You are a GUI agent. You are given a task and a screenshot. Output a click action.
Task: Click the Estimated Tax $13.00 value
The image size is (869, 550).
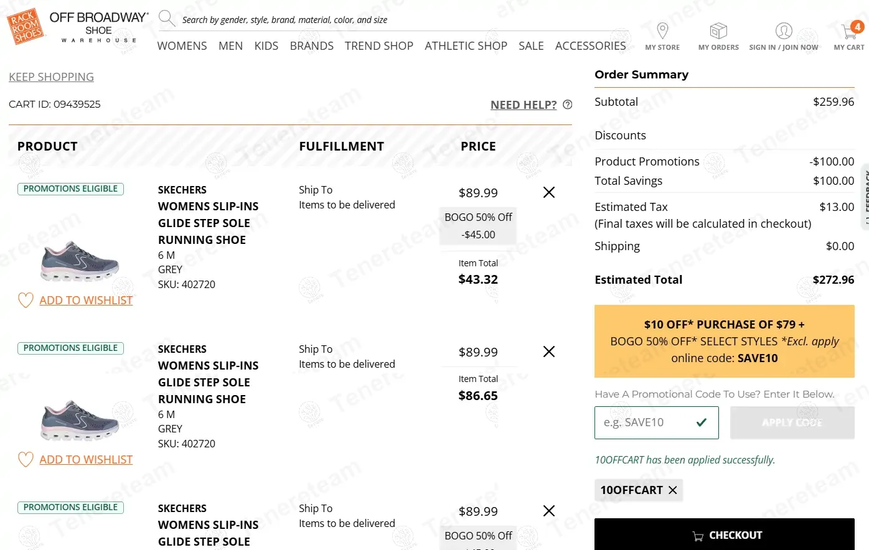837,207
